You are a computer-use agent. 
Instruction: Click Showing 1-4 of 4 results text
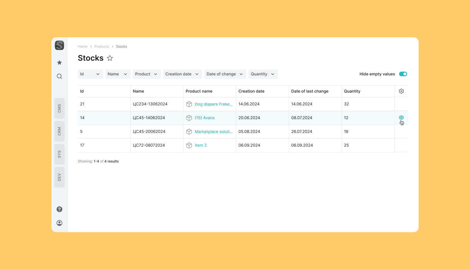98,161
